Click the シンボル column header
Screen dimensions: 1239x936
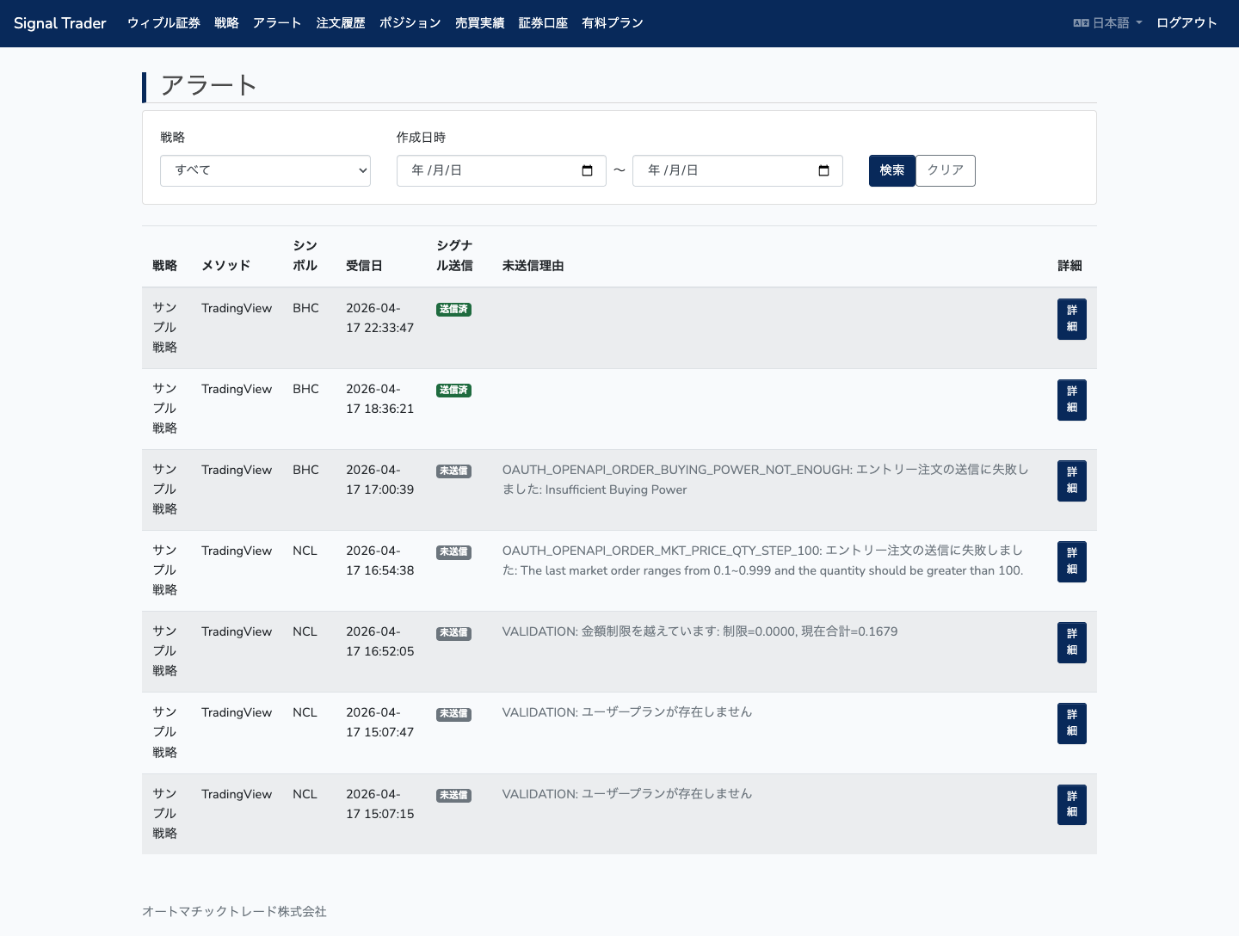pos(305,256)
